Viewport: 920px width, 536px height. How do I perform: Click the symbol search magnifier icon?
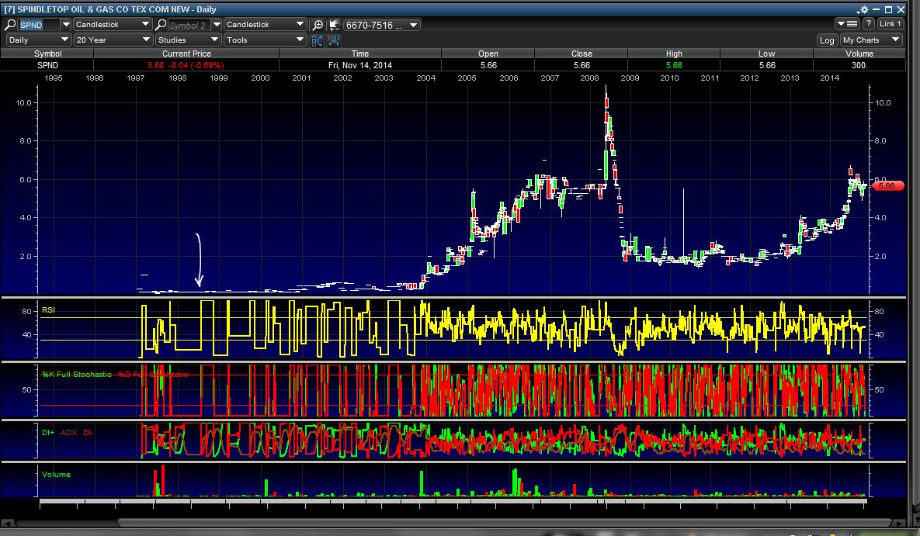pyautogui.click(x=12, y=25)
